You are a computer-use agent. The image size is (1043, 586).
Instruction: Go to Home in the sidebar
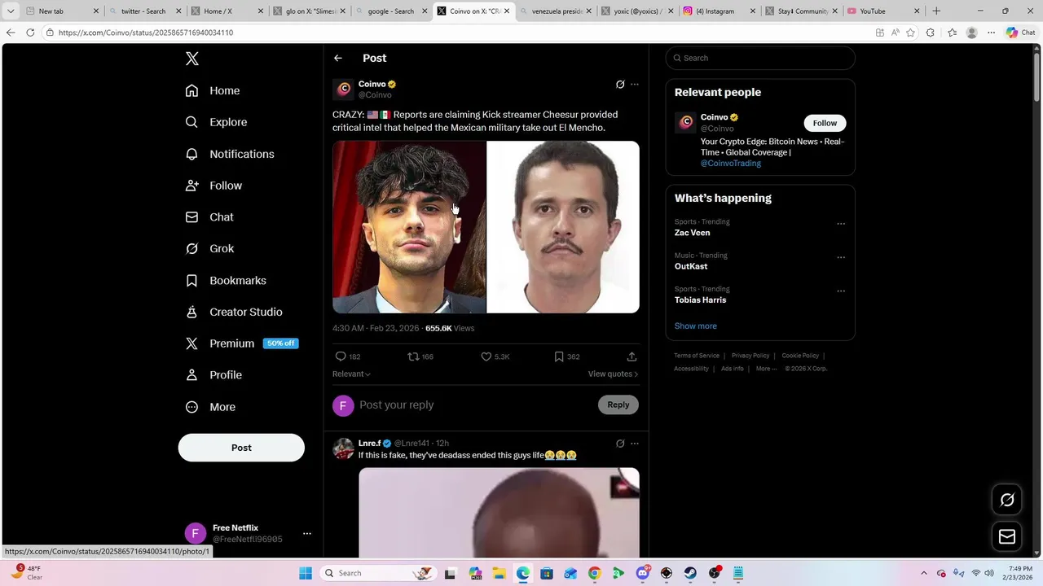(213, 90)
